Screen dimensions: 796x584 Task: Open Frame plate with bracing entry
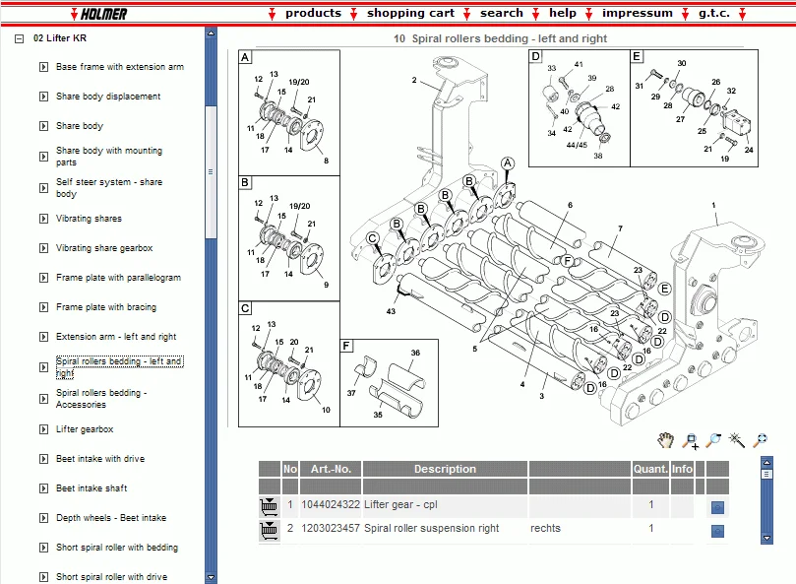[x=106, y=307]
